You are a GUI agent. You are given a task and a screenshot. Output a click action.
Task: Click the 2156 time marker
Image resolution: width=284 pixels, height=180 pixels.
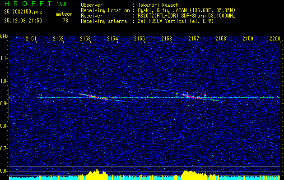tap(167, 38)
